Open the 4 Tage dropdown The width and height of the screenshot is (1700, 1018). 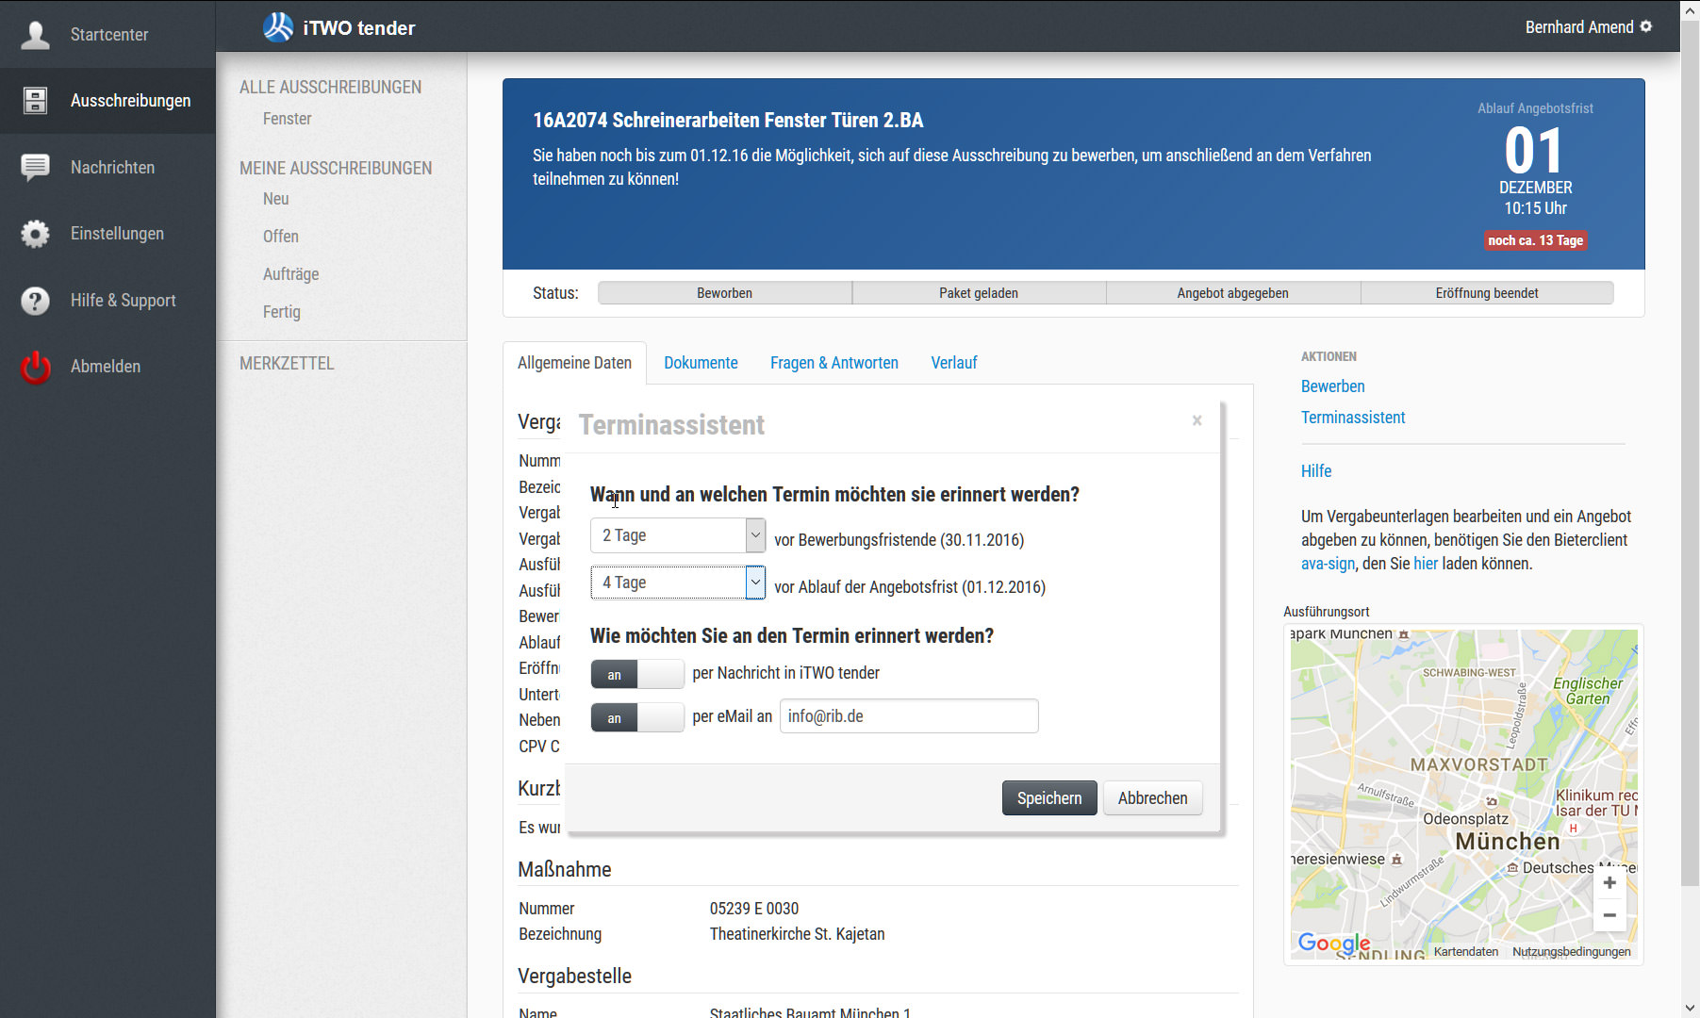pos(678,583)
